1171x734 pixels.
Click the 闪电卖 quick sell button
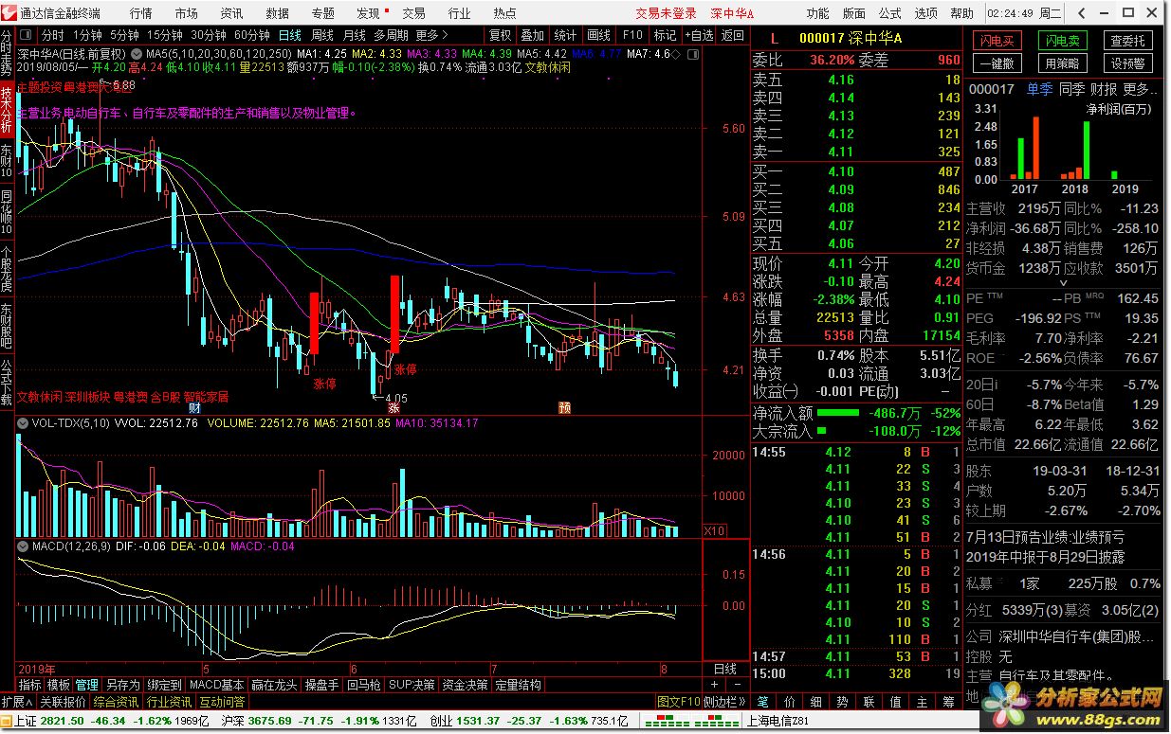click(1062, 41)
